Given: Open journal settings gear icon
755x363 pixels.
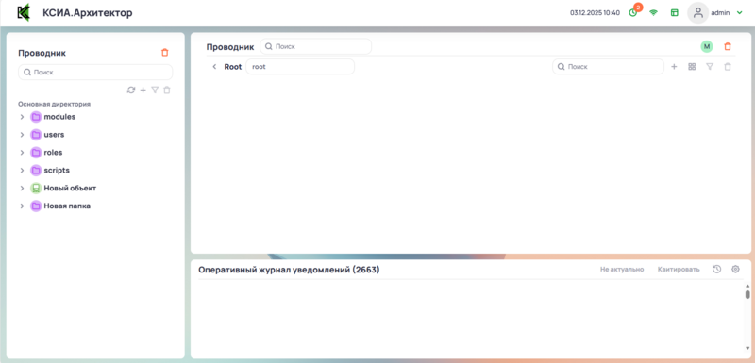Looking at the screenshot, I should click(x=735, y=270).
